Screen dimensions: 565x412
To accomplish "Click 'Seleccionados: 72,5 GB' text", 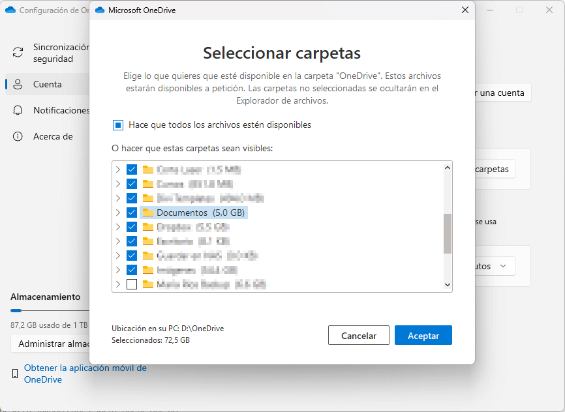I will (151, 340).
